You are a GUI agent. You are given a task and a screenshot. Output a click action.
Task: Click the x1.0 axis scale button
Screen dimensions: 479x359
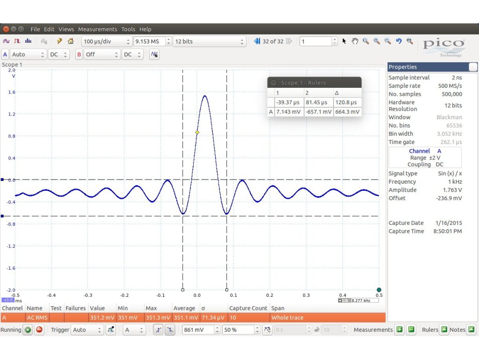click(x=8, y=300)
